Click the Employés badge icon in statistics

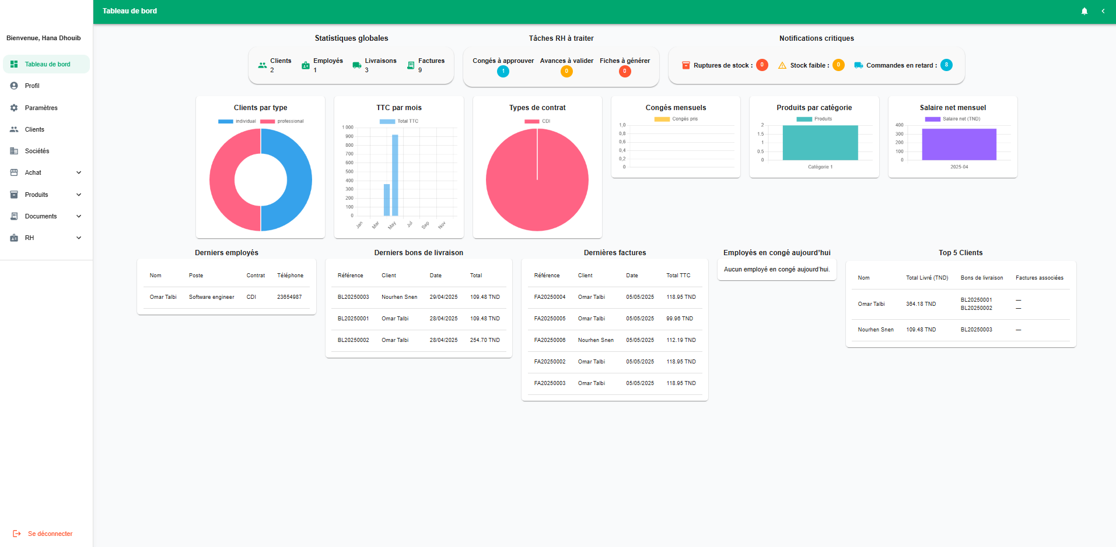point(306,65)
